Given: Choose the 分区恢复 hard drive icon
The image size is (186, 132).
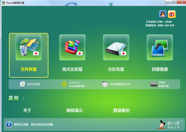Looking at the screenshot, I should (x=116, y=47).
